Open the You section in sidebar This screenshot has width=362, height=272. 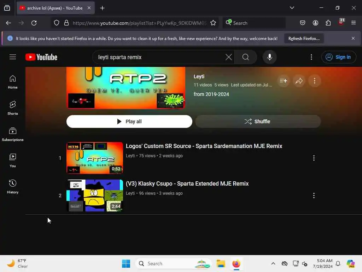[x=13, y=160]
